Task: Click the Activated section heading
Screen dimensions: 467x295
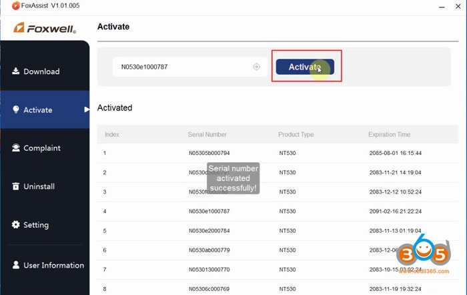Action: pyautogui.click(x=115, y=107)
